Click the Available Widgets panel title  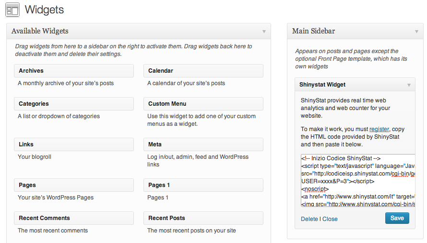[40, 31]
